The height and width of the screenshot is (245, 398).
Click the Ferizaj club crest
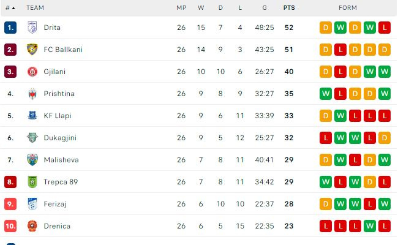point(32,204)
